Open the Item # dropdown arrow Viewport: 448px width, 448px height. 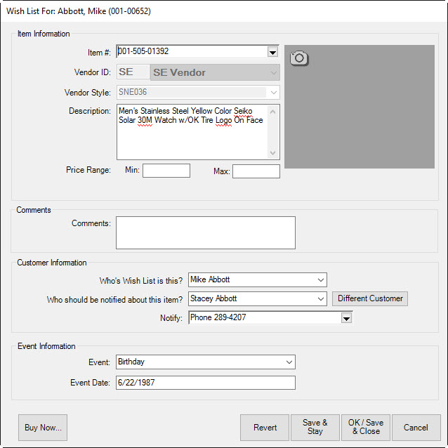coord(272,52)
